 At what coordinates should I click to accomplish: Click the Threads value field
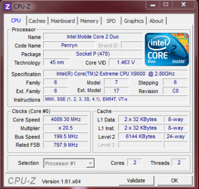(x=179, y=163)
